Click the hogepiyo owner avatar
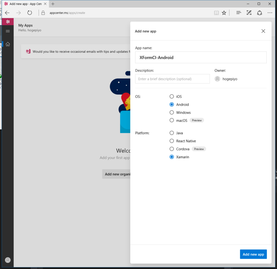 [x=217, y=79]
